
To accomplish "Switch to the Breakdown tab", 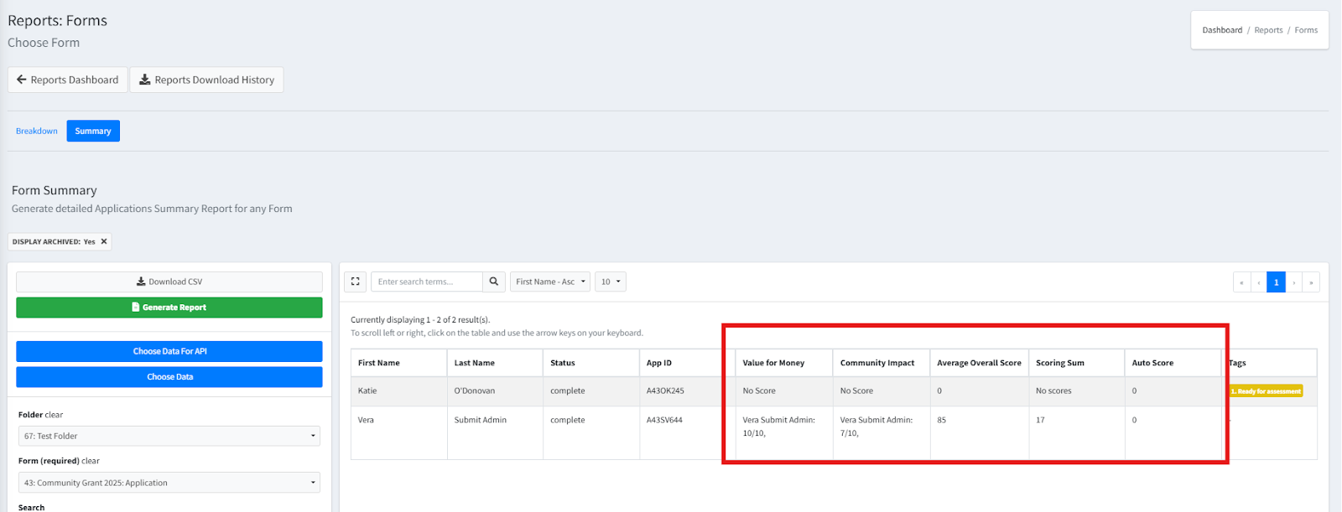I will [x=37, y=131].
